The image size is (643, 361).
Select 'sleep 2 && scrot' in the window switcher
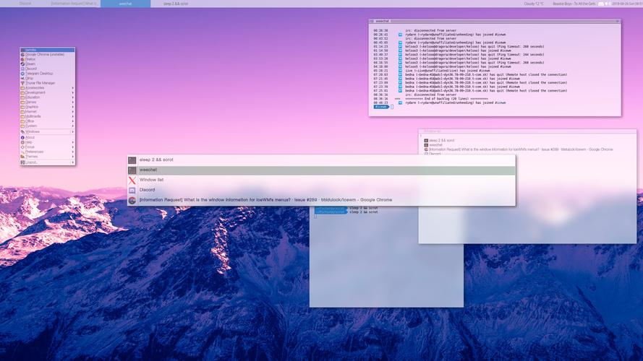pos(321,160)
